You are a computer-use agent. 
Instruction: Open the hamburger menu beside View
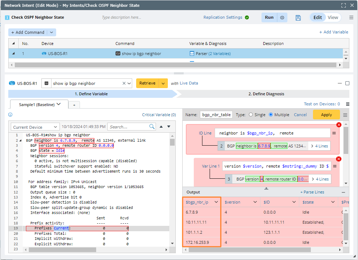(351, 18)
